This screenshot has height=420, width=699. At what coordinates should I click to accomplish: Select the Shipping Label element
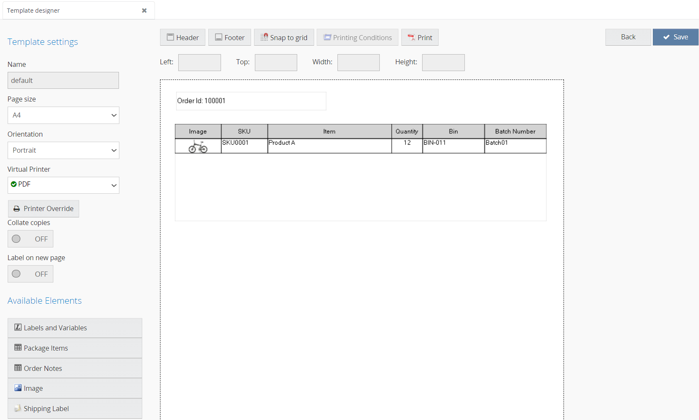coord(75,409)
